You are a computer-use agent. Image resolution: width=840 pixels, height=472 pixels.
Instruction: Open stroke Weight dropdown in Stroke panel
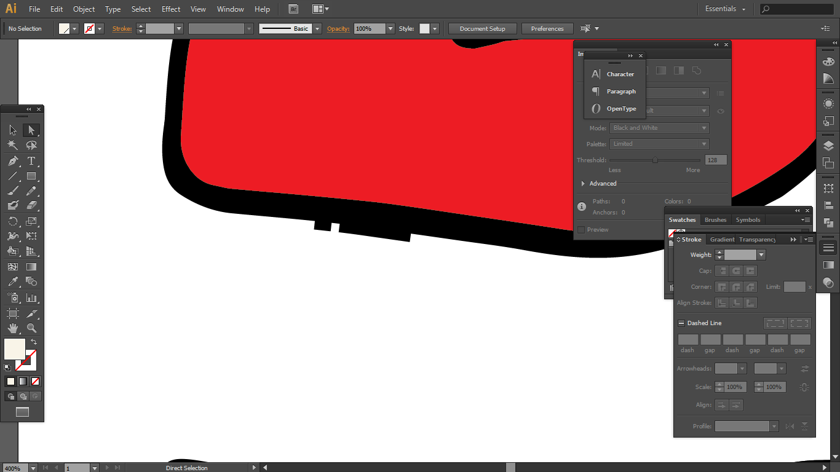pos(761,255)
